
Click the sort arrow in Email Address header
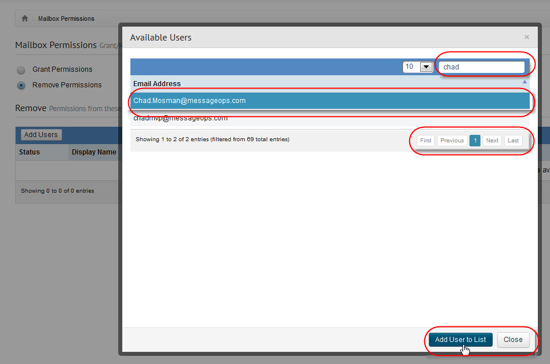point(524,82)
